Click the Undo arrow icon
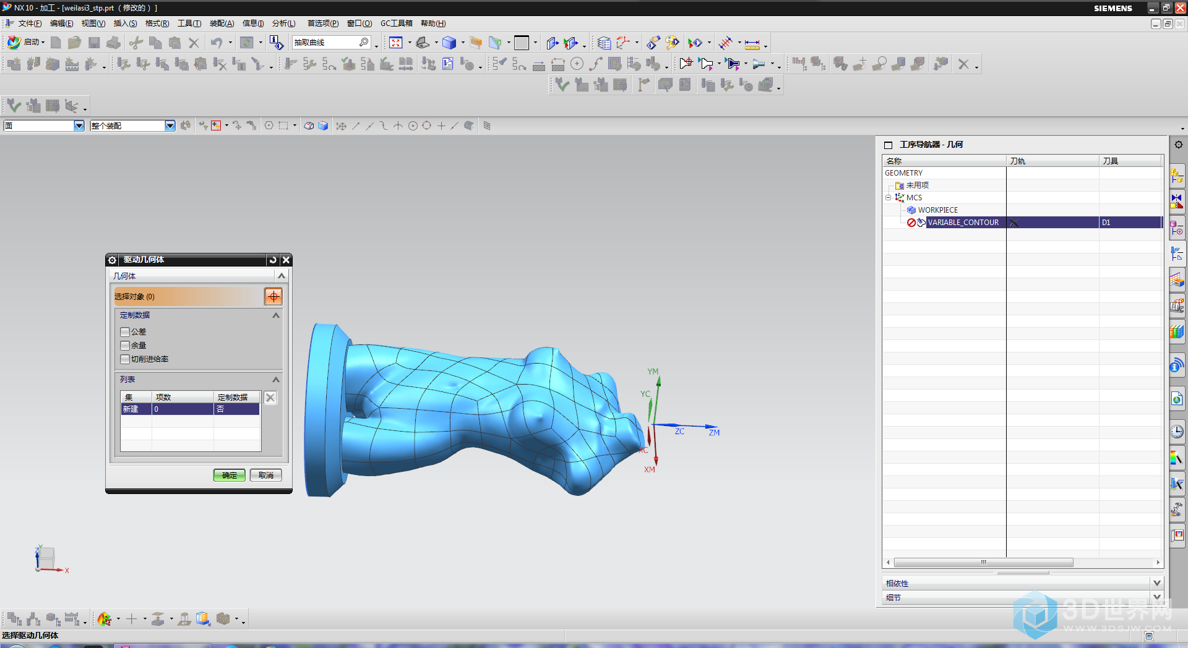1188x648 pixels. coord(216,43)
